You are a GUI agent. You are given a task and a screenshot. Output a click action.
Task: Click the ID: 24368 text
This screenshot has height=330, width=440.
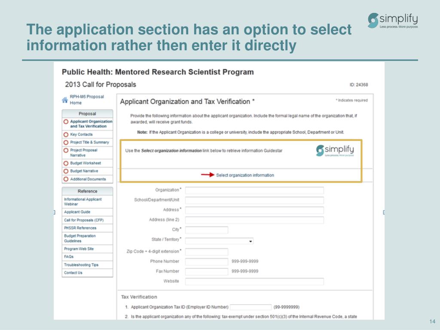[359, 85]
